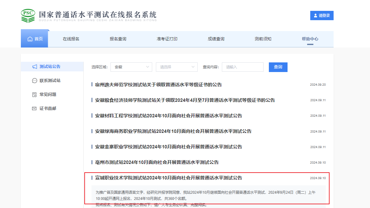Click the home icon in the 首页 tab
The image size is (370, 208).
pyautogui.click(x=30, y=39)
